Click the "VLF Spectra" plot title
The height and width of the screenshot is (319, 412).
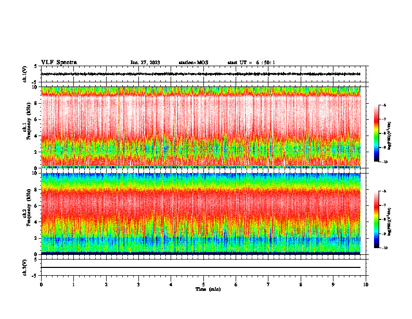pyautogui.click(x=59, y=63)
